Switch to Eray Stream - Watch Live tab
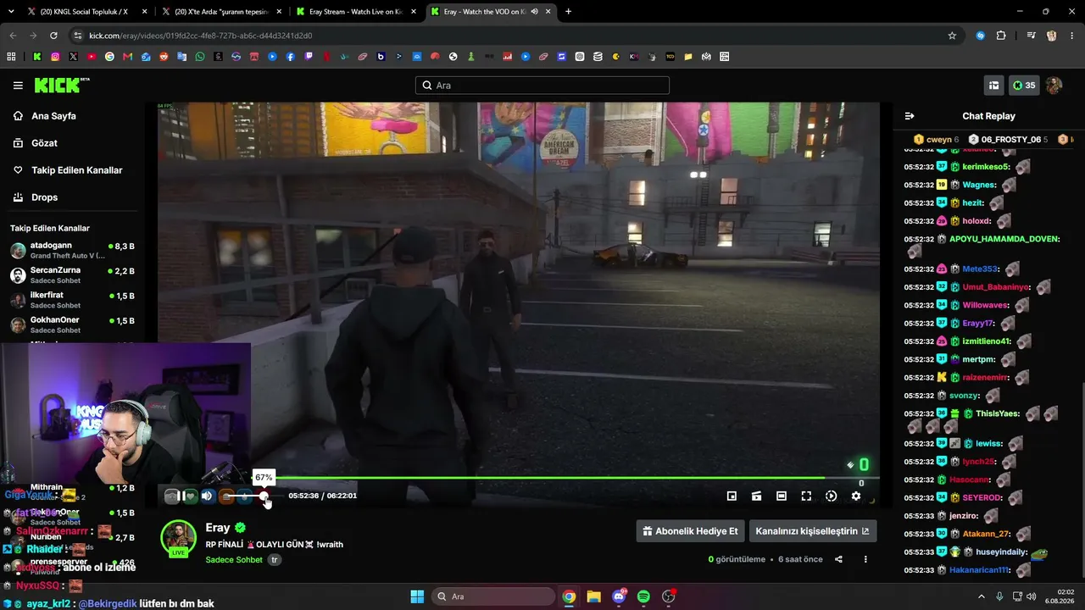The image size is (1085, 610). (354, 12)
